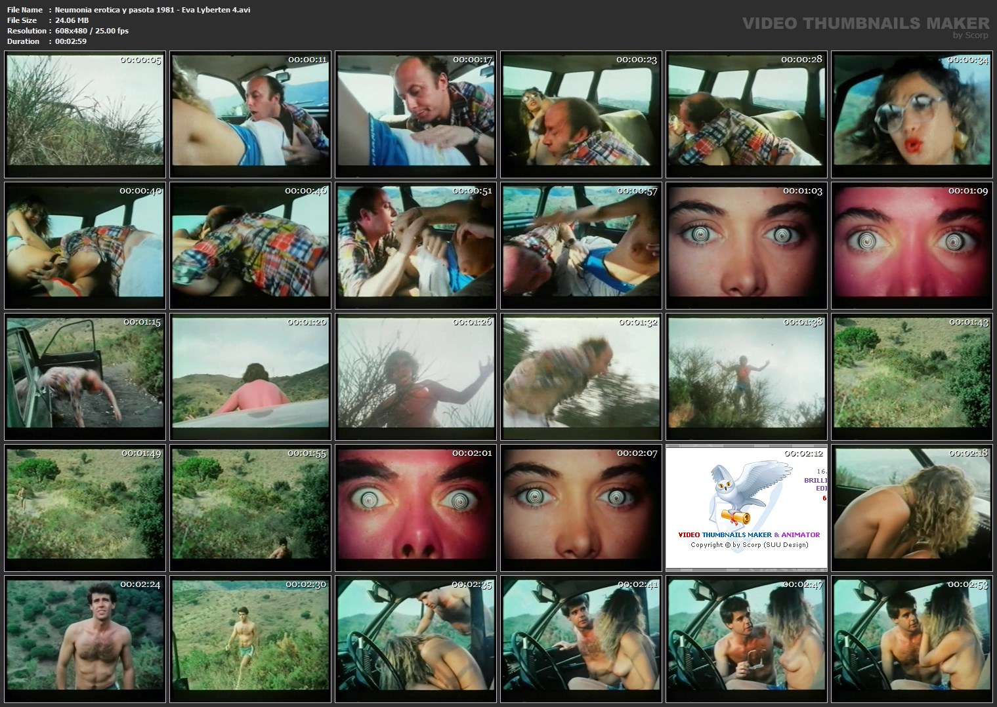Select the distant figure frame 00:01:38
Image resolution: width=997 pixels, height=707 pixels.
pos(746,377)
